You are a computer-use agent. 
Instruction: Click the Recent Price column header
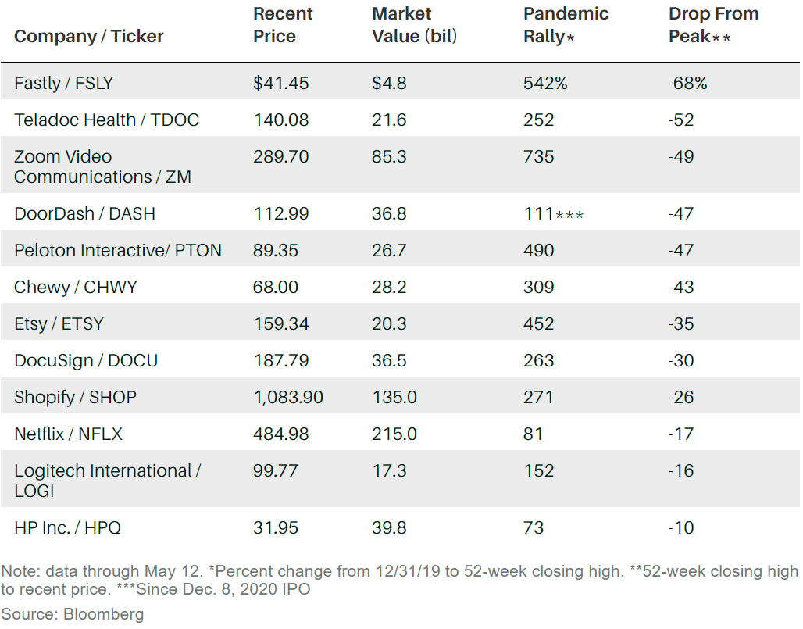[x=283, y=25]
